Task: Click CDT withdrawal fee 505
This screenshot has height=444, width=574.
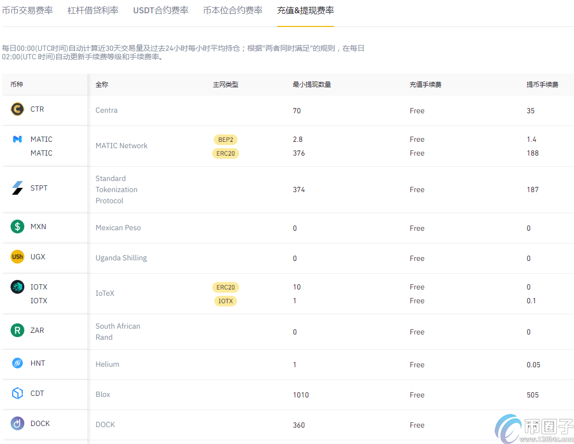Action: [x=533, y=395]
